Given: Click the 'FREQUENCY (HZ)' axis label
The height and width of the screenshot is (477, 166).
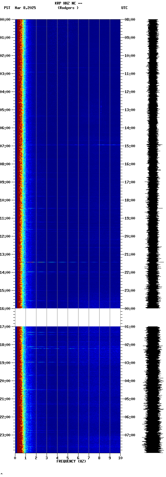Looking at the screenshot, I should coord(71,461).
